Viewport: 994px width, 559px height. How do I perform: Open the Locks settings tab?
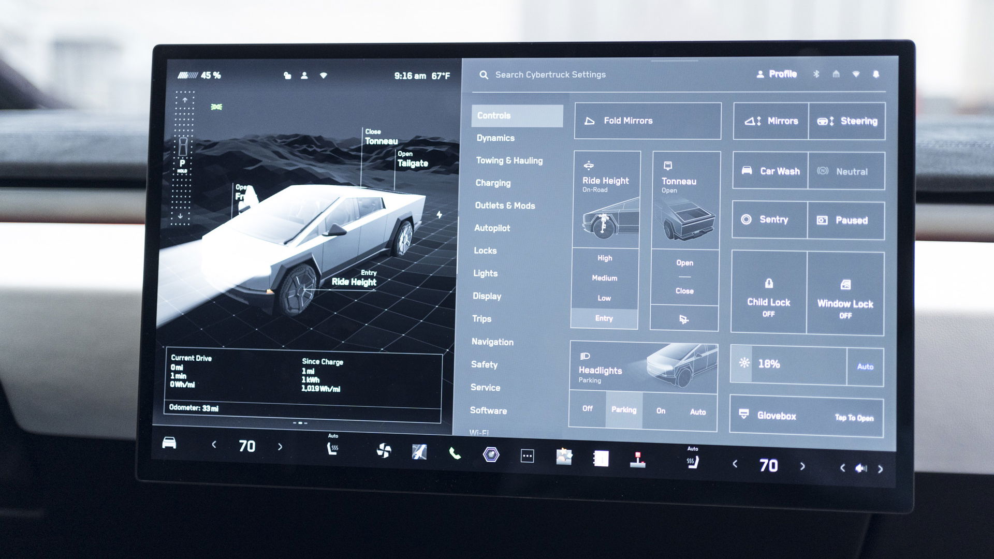click(485, 251)
